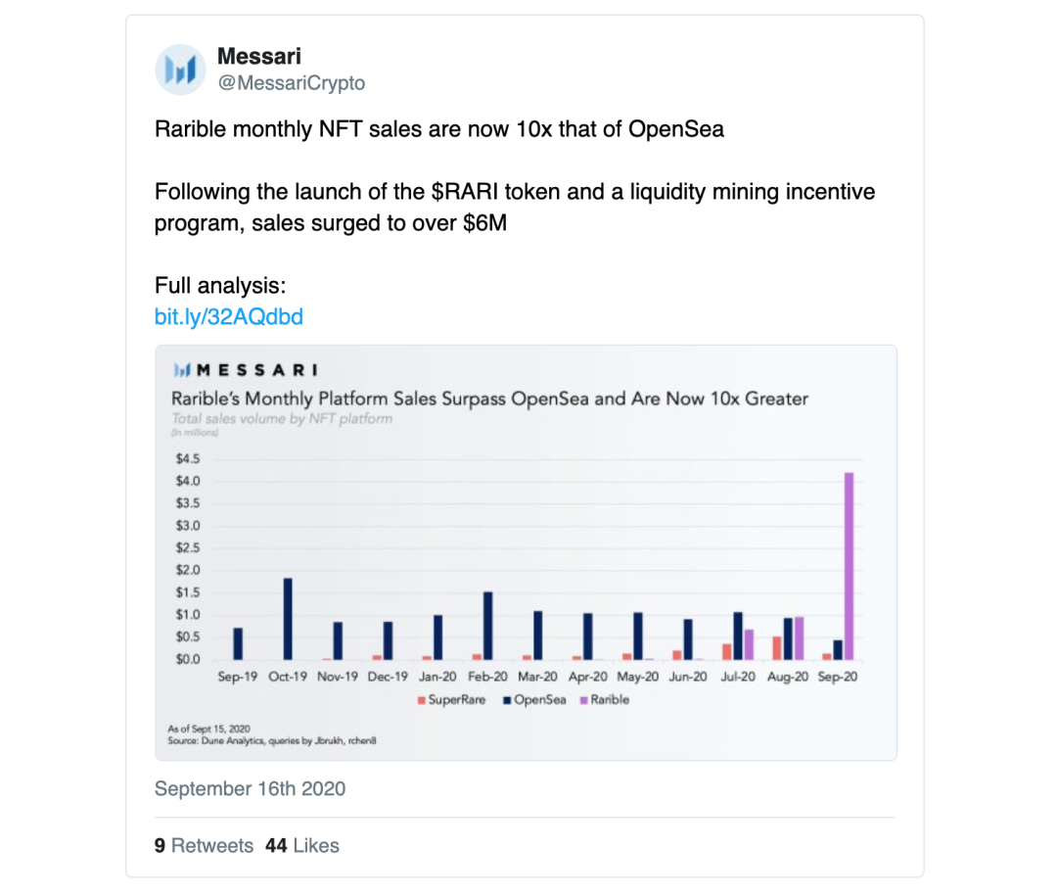Open the @MessariCrypto handle
Viewport: 1057px width, 895px height.
point(292,83)
